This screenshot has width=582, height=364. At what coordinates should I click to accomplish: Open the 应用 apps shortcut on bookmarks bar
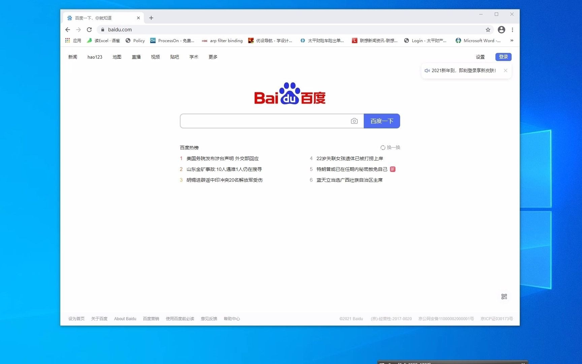73,40
